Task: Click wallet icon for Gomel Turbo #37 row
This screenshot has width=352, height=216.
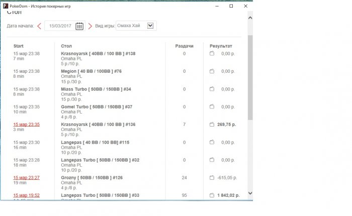Action: tap(212, 107)
